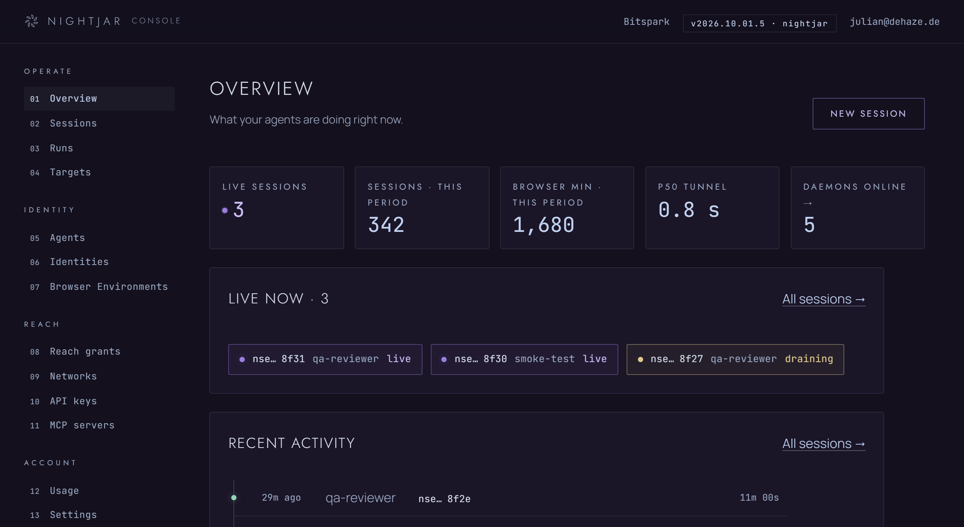Open the Usage page
This screenshot has height=527, width=964.
tap(99, 491)
